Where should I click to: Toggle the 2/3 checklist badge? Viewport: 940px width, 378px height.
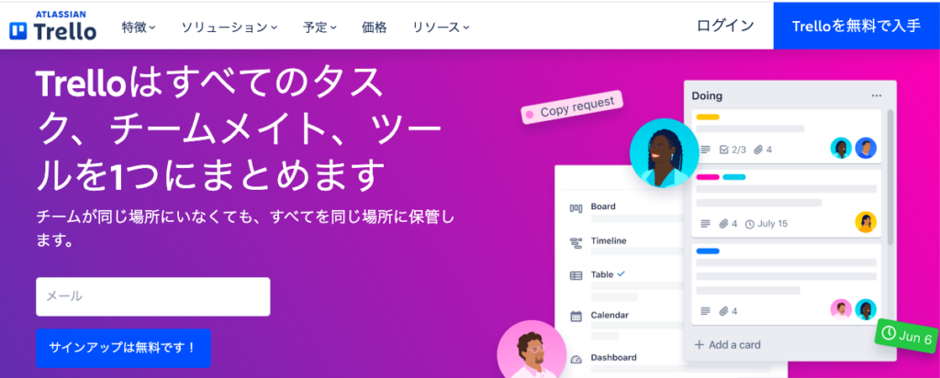tap(732, 150)
